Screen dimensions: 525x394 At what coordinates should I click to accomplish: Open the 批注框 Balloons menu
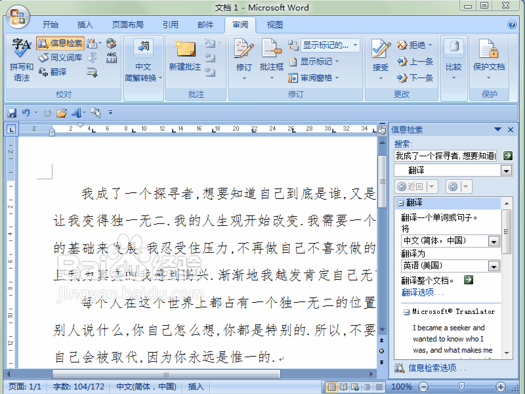click(272, 60)
